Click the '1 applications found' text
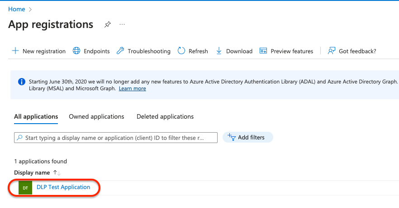399x208 pixels. pos(40,162)
